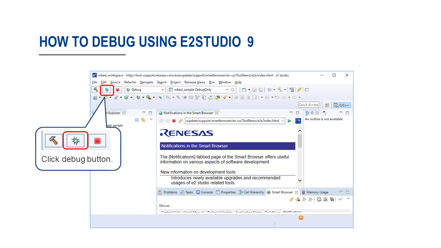Screen dimensions: 441x248
Task: Open the mbed_sample DebugOnly configuration dropdown
Action: [x=227, y=90]
